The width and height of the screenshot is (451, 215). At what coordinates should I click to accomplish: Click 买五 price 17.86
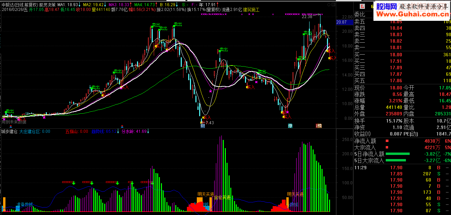point(396,81)
